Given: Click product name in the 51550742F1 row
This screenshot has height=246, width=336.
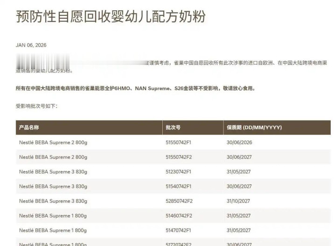Looking at the screenshot, I should pos(53,143).
